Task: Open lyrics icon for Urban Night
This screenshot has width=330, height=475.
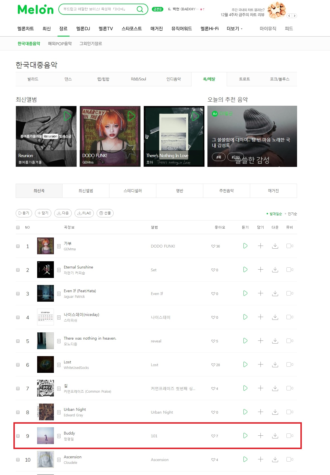Action: 59,412
